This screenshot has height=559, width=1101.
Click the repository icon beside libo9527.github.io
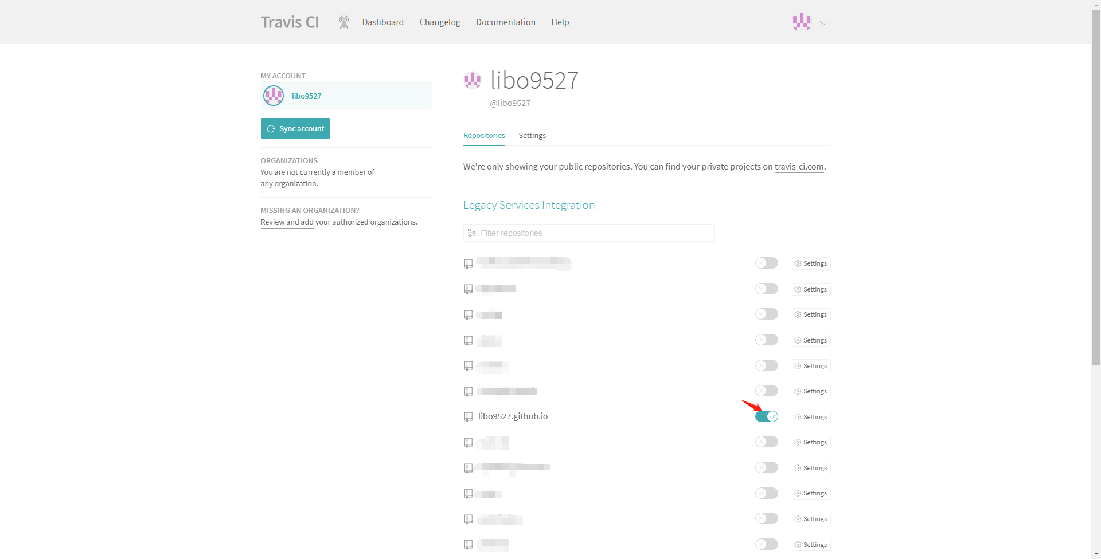coord(468,417)
